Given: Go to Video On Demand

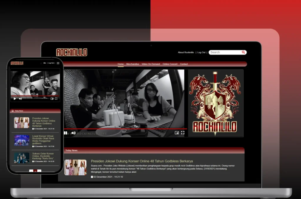Looking at the screenshot, I should point(151,64).
